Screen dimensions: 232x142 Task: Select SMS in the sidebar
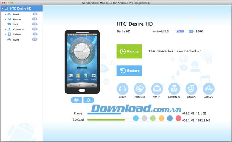[x=15, y=24]
